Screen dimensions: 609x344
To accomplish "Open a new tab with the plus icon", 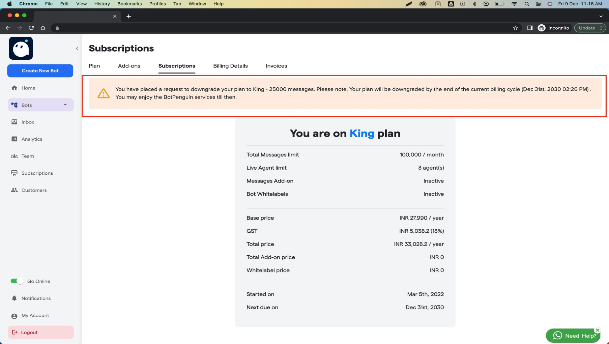I will point(128,16).
